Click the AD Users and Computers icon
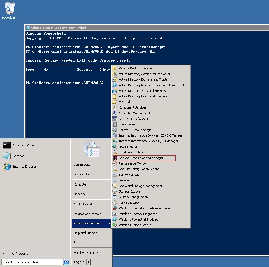 click(x=115, y=96)
